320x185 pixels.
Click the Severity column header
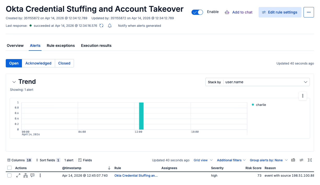217,168
